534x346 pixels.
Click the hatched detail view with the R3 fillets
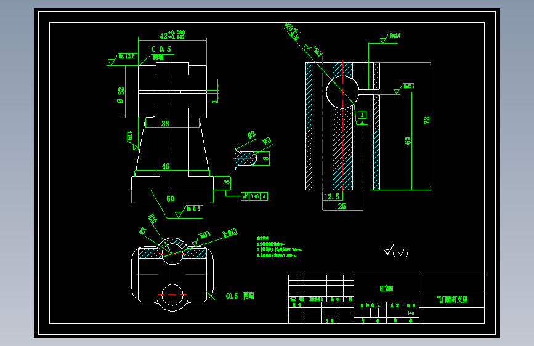[x=246, y=158]
